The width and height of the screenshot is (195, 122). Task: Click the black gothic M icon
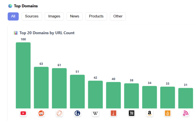point(131,113)
